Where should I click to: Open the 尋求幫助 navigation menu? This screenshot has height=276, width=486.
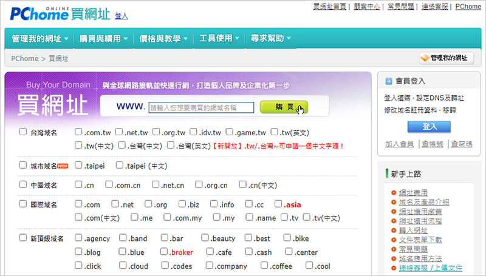pos(271,39)
